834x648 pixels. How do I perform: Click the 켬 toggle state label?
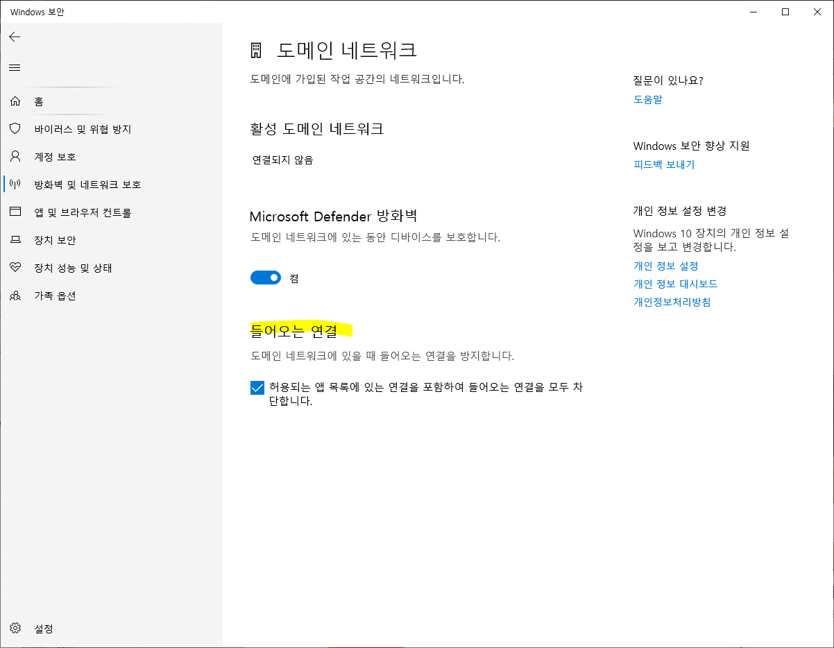coord(294,278)
